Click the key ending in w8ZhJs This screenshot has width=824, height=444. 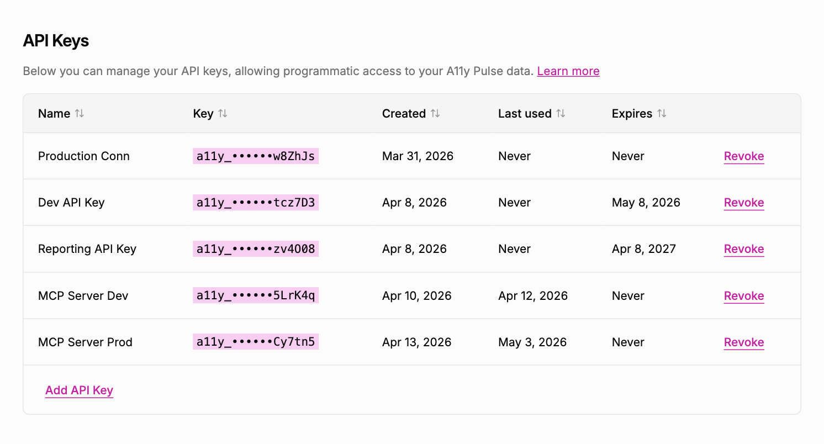pyautogui.click(x=256, y=156)
